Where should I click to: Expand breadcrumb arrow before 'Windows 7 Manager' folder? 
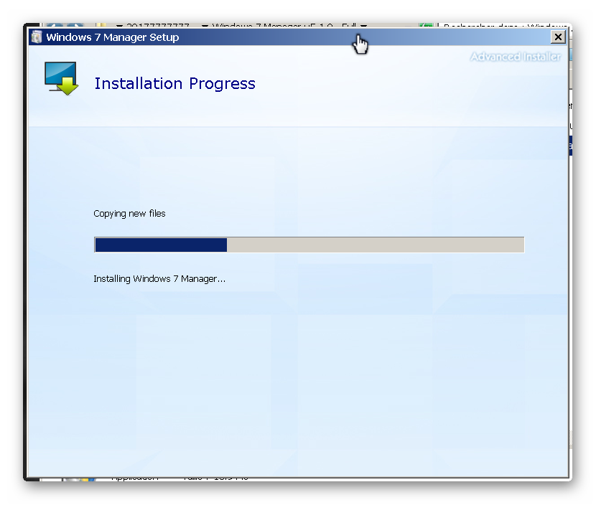(x=205, y=27)
